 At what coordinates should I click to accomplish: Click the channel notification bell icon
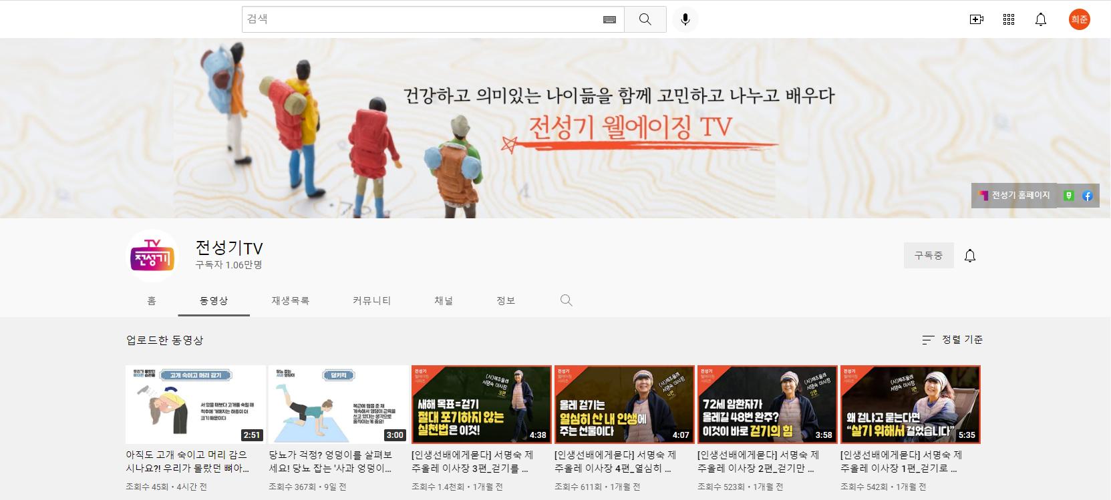970,256
